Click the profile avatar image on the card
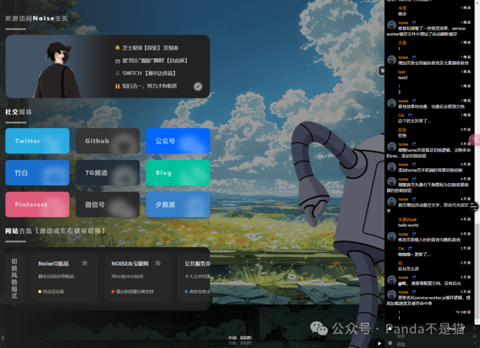This screenshot has width=480, height=348. [56, 70]
